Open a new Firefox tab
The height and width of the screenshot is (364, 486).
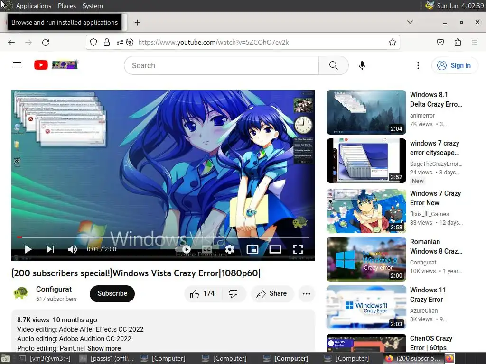[137, 23]
